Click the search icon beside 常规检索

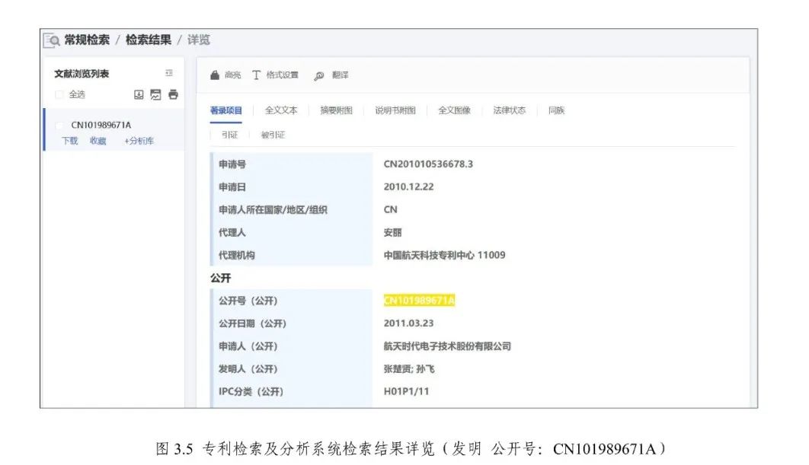coord(53,40)
